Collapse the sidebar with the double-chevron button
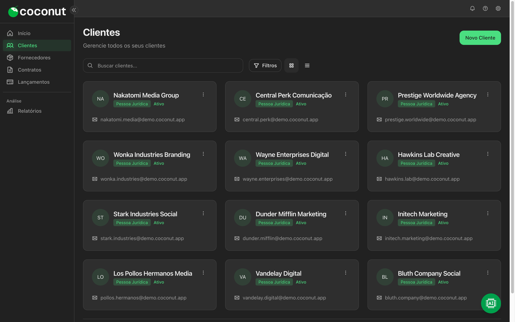 74,10
